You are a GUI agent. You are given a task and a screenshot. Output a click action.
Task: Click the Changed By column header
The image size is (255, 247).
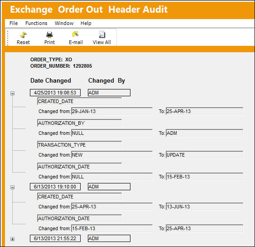point(106,81)
